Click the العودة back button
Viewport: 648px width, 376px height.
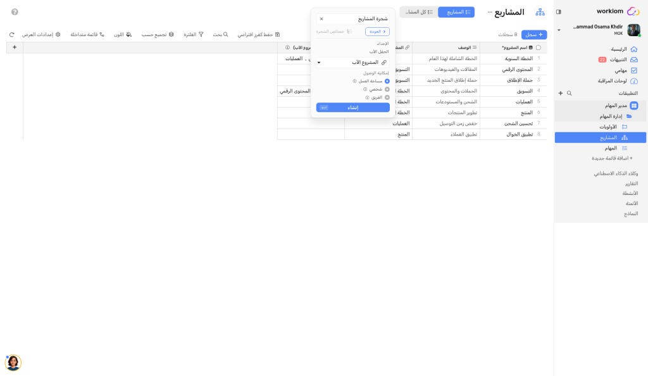(x=377, y=32)
